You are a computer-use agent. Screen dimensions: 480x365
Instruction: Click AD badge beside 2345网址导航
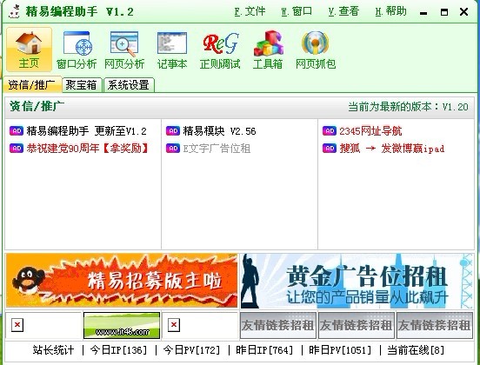click(x=330, y=131)
